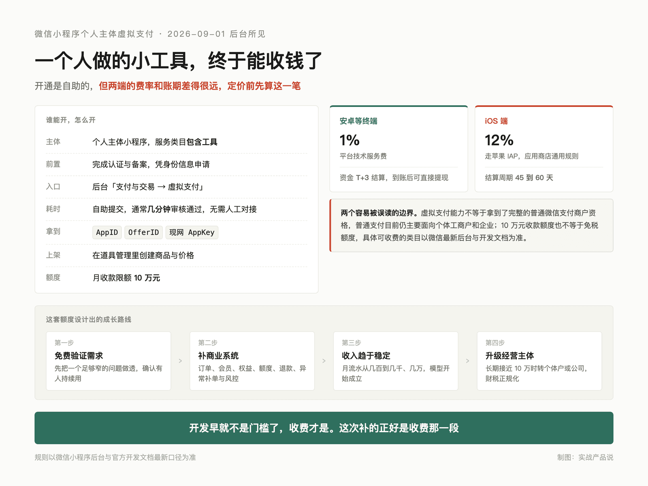Click the 免费验证需求 step card
The image size is (648, 486).
[x=109, y=361]
